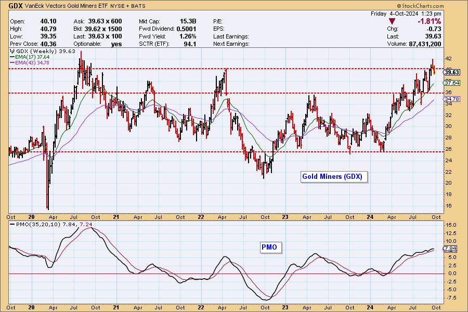Viewport: 468px width, 312px height.
Task: Click year '24' on the PMO time axis
Action: point(370,307)
